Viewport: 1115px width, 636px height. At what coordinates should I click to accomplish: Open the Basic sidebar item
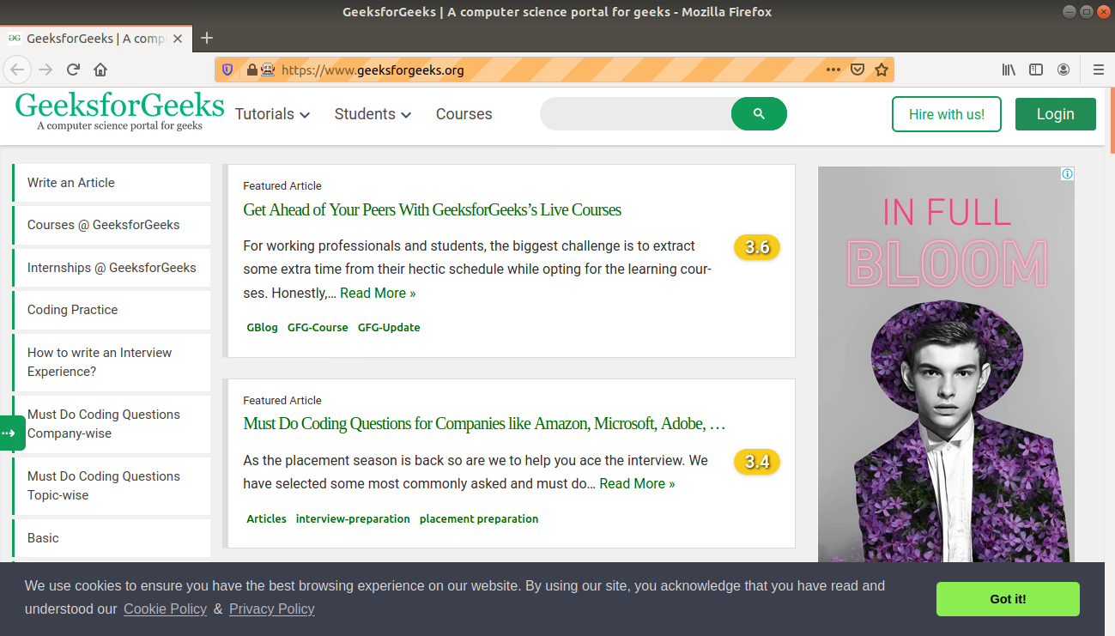point(112,538)
